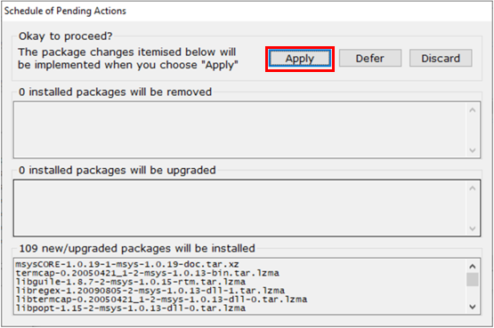Select msysCORE-1.0.19-1 doc package entry
494x328 pixels.
(127, 264)
